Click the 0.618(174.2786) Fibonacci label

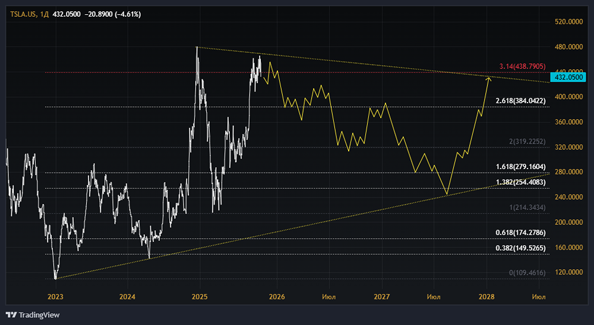click(521, 232)
